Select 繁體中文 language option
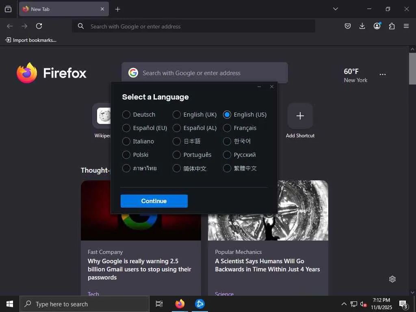Image resolution: width=416 pixels, height=312 pixels. (x=240, y=168)
